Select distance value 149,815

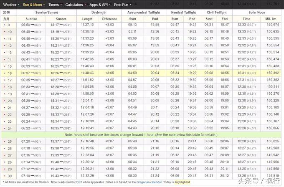pyautogui.click(x=273, y=176)
